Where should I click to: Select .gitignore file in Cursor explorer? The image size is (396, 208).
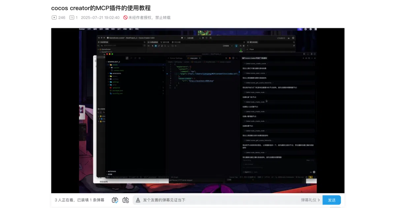[116, 88]
